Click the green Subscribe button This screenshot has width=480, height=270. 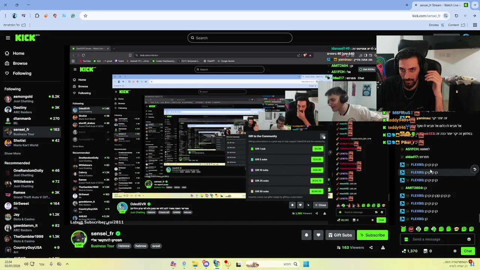pyautogui.click(x=372, y=235)
